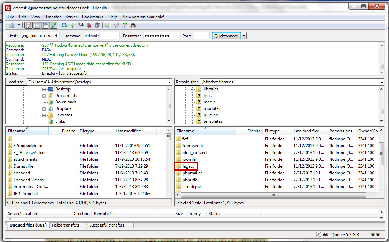This screenshot has width=389, height=242.
Task: Click the message log vertical scrollbar thumb
Action: point(381,66)
